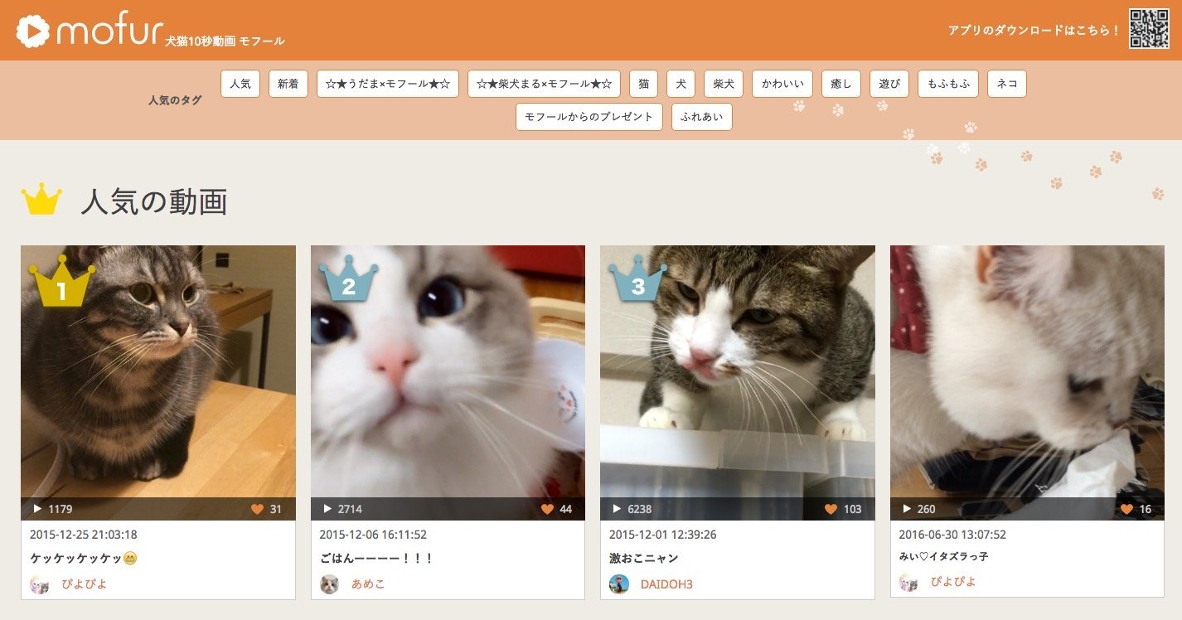
Task: Open the 激おこニャン video title
Action: pos(644,559)
